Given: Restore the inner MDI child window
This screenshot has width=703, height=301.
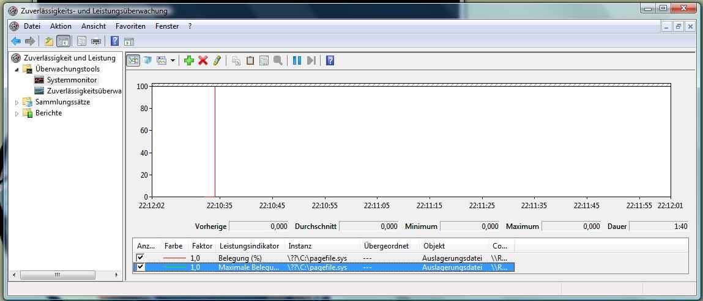Looking at the screenshot, I should (678, 27).
